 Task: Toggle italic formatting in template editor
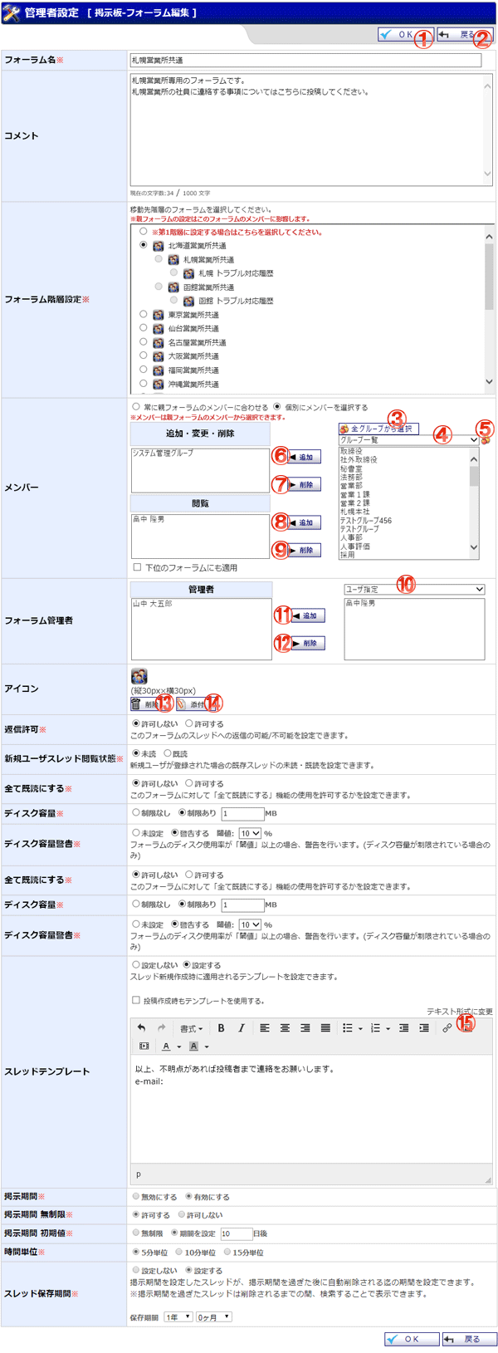coord(241,1028)
